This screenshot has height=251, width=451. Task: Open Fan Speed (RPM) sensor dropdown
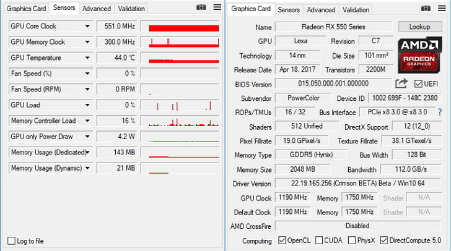point(87,89)
